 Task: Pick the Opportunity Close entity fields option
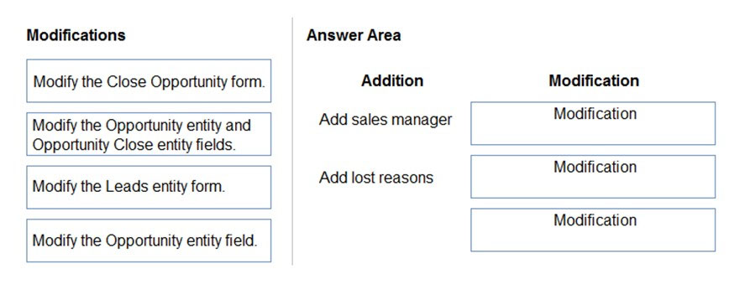click(x=149, y=134)
